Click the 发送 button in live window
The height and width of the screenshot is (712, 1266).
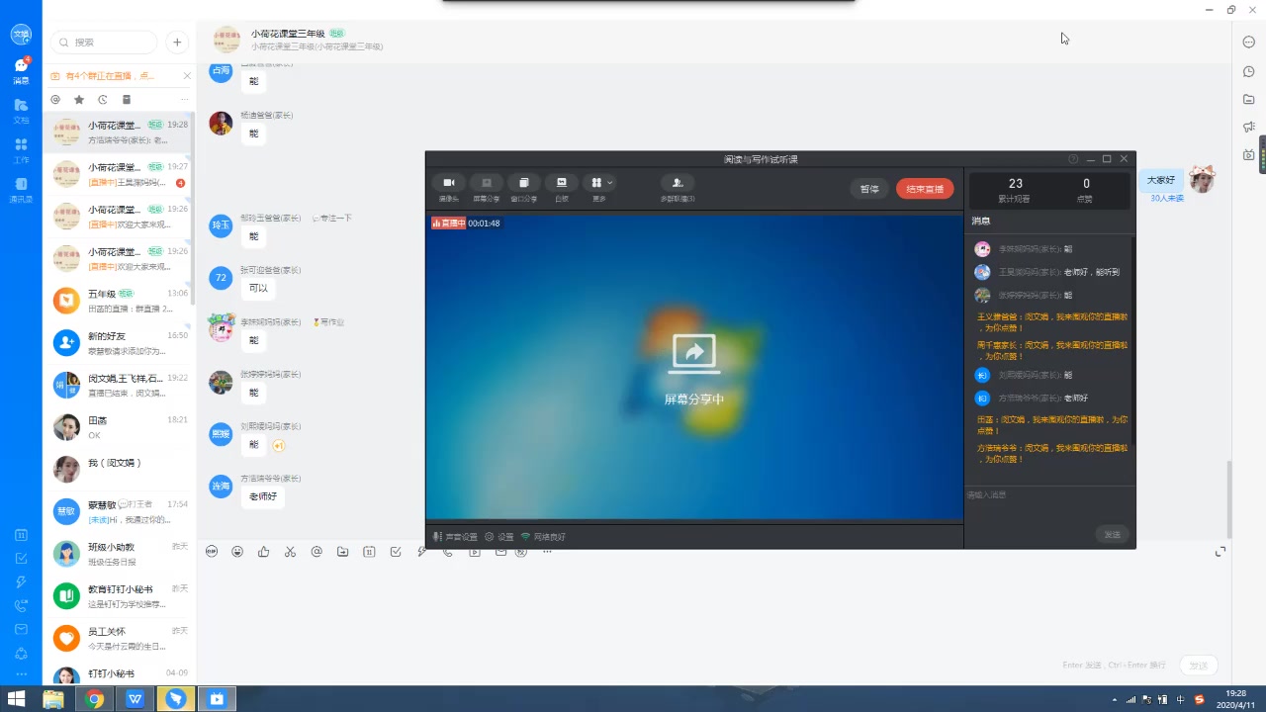click(x=1113, y=534)
